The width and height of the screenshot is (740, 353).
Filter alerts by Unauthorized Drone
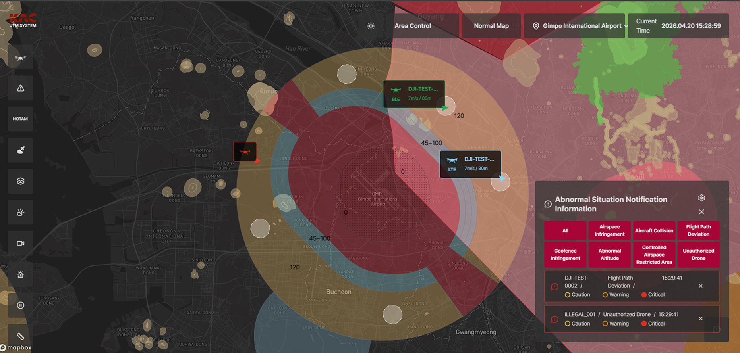click(699, 255)
